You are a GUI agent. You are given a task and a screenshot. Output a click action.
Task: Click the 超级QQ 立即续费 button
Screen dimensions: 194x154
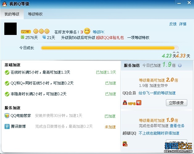point(176,143)
